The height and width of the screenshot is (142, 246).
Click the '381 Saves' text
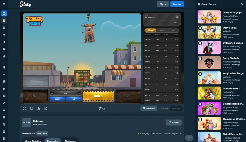[156, 133]
